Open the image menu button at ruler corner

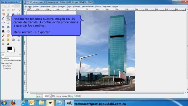point(25,9)
